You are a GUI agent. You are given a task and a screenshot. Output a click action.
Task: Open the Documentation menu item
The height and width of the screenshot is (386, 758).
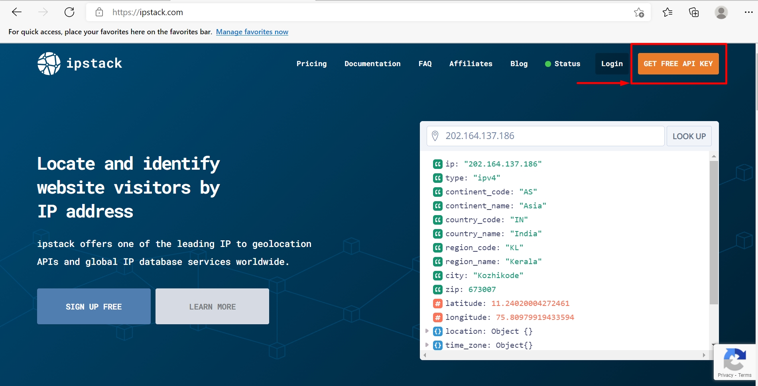(x=372, y=64)
